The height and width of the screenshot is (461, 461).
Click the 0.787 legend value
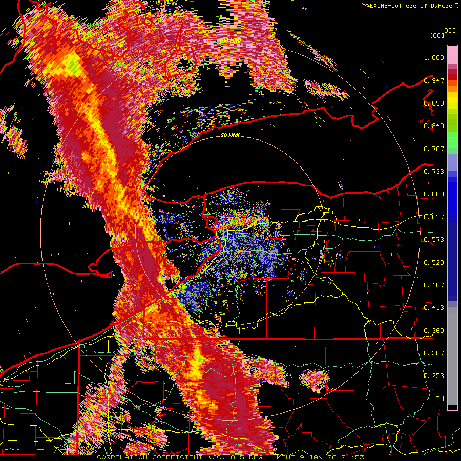click(x=434, y=149)
